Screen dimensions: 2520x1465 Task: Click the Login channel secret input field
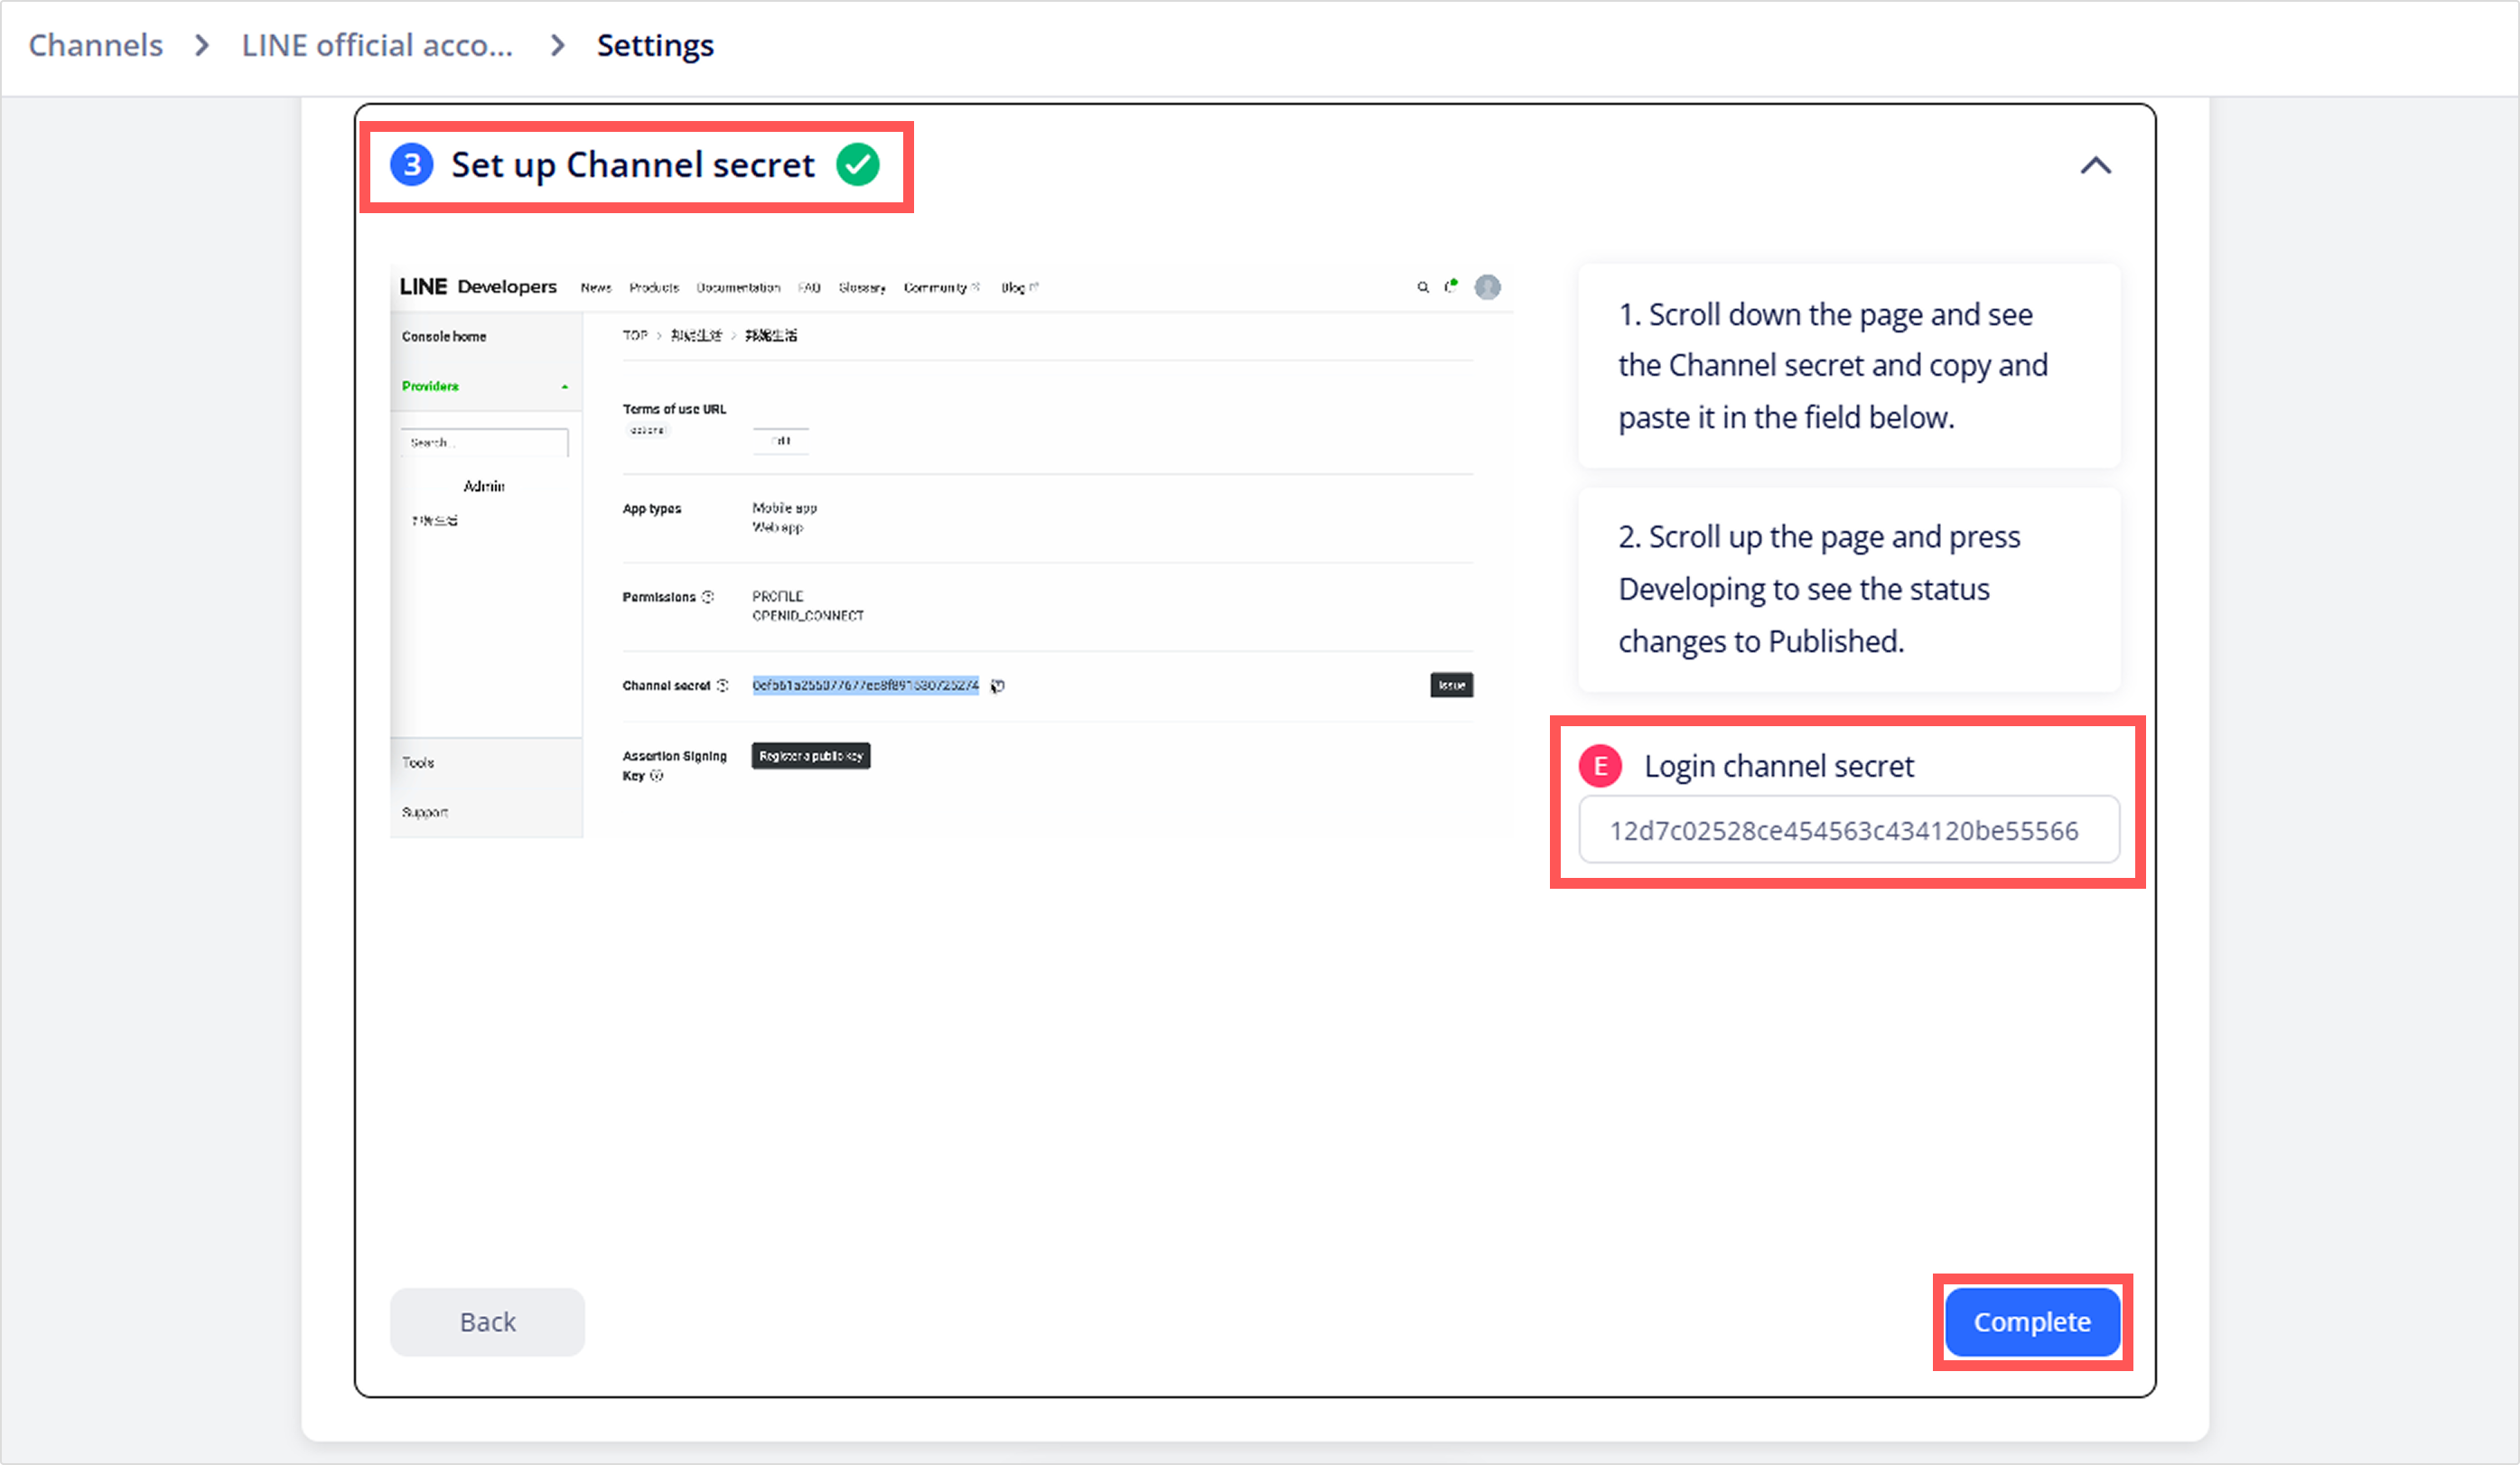tap(1847, 830)
